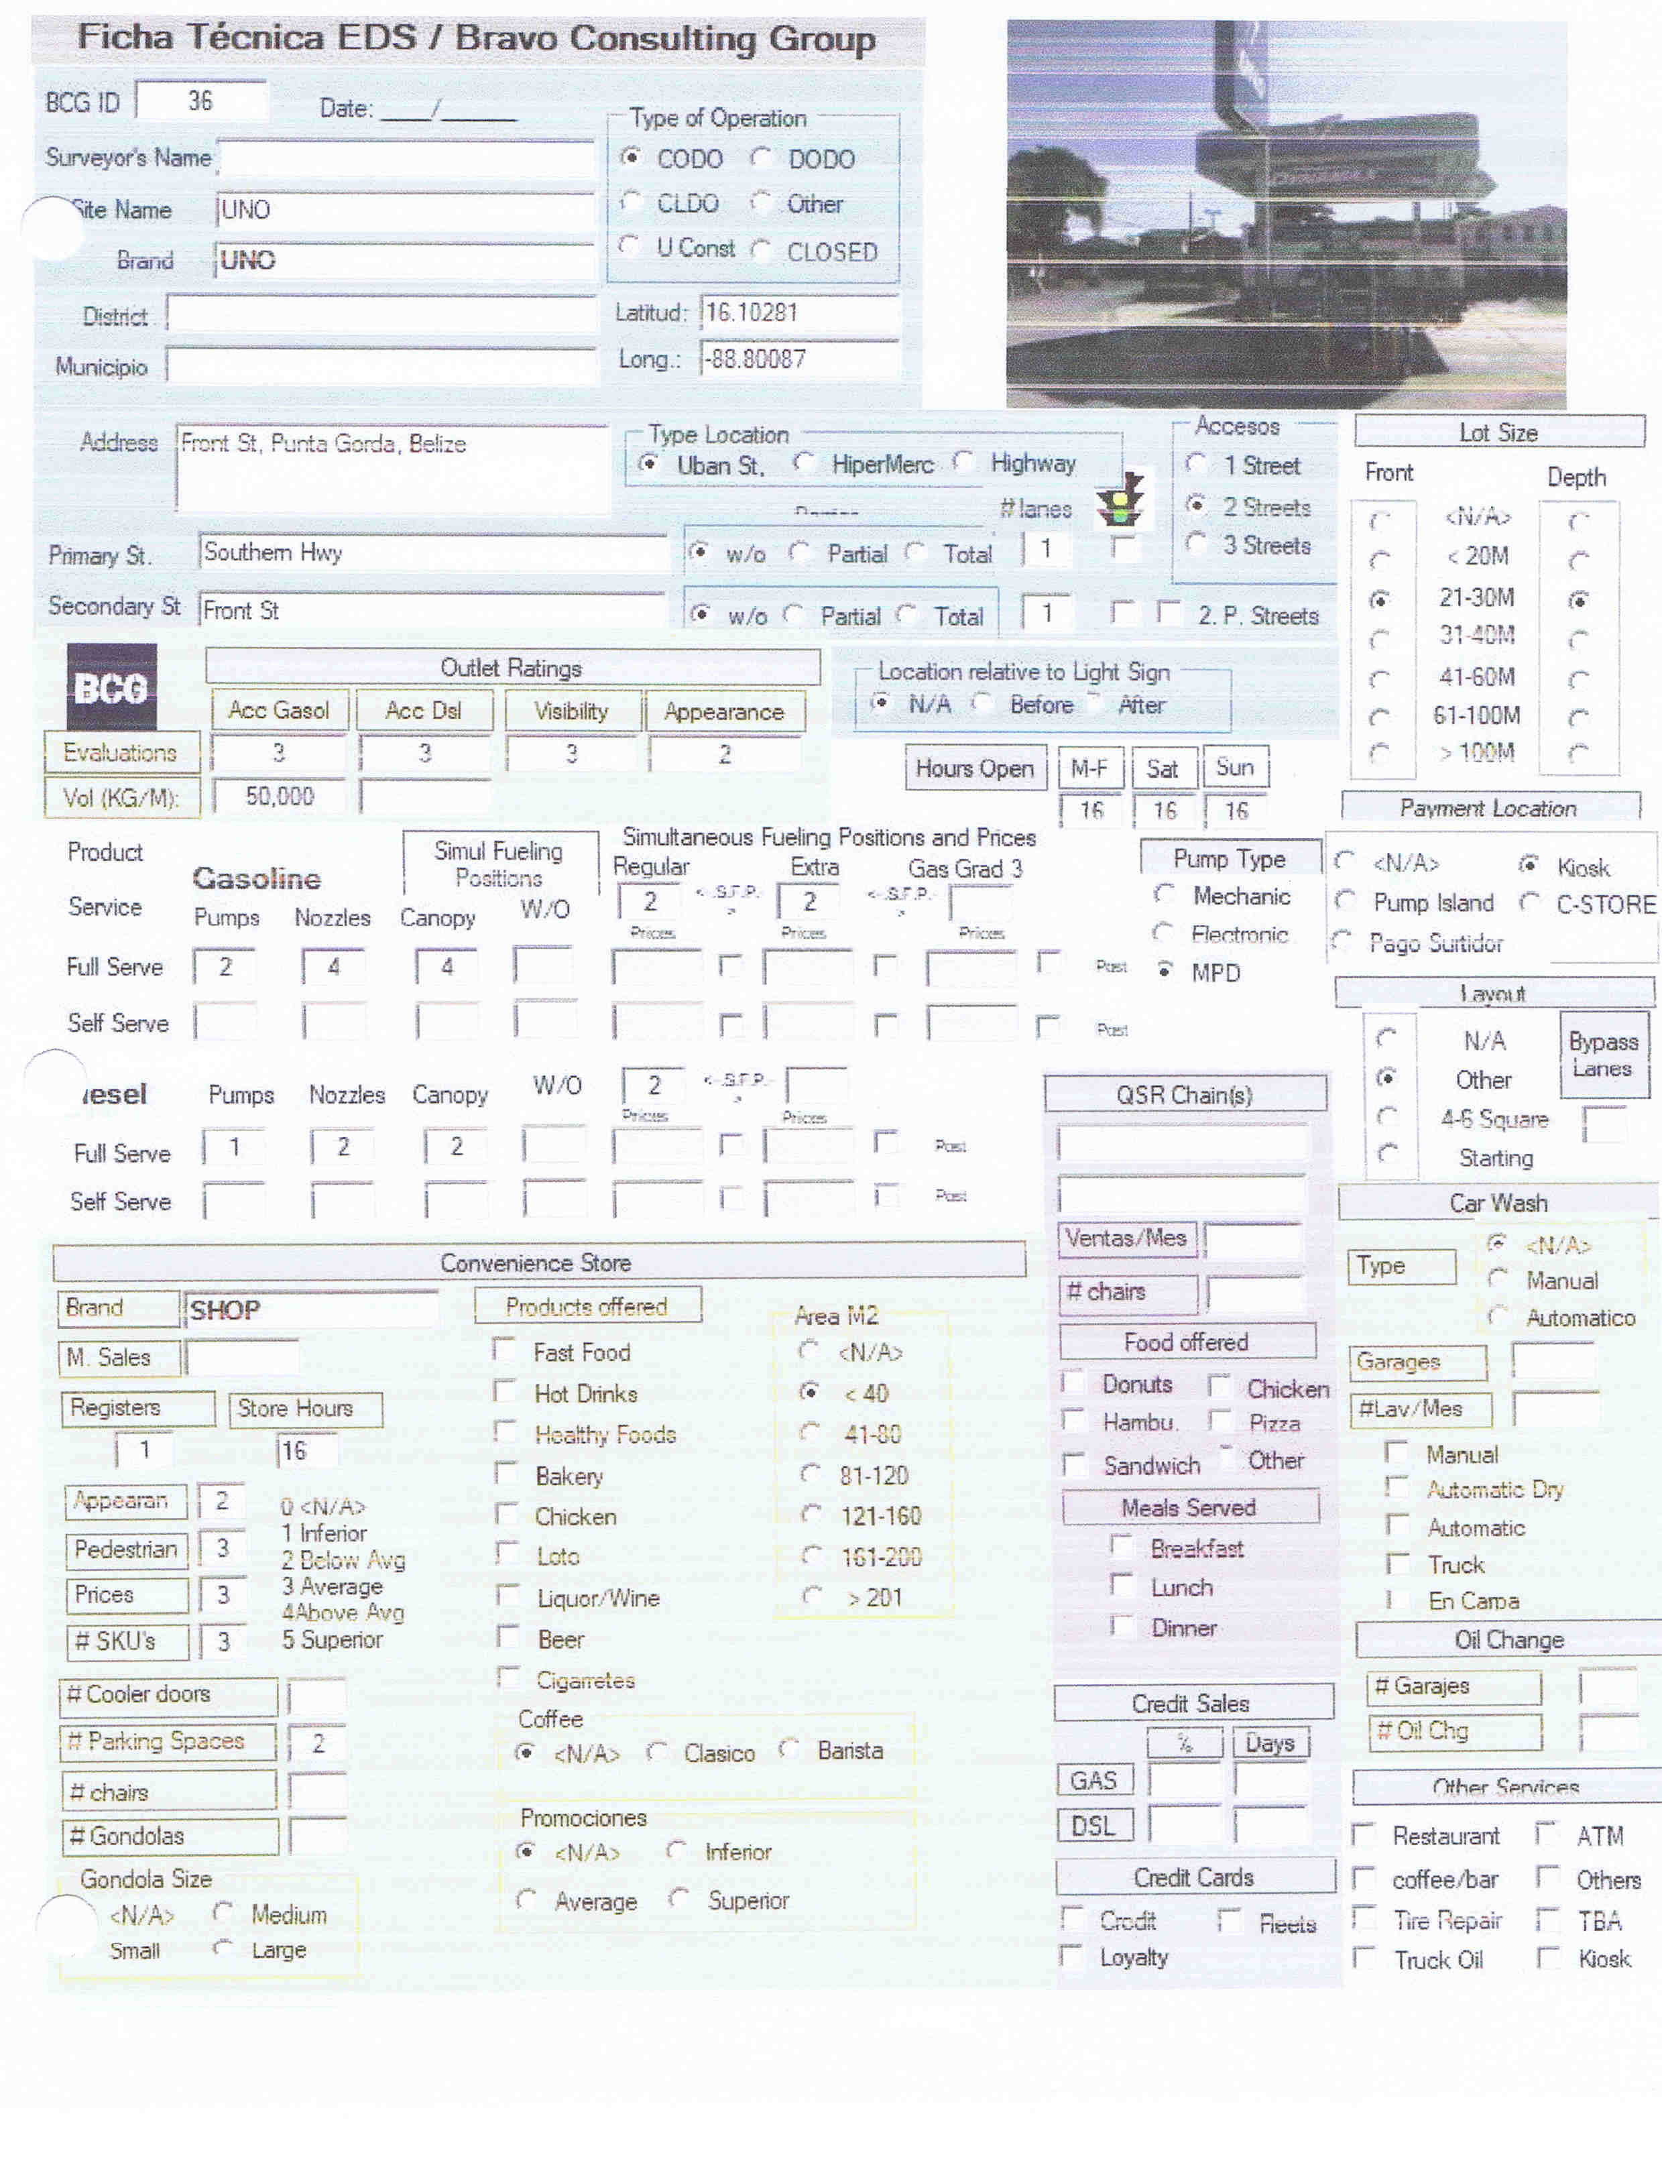This screenshot has width=1662, height=2165.
Task: Click the Latitud field
Action: tap(800, 312)
